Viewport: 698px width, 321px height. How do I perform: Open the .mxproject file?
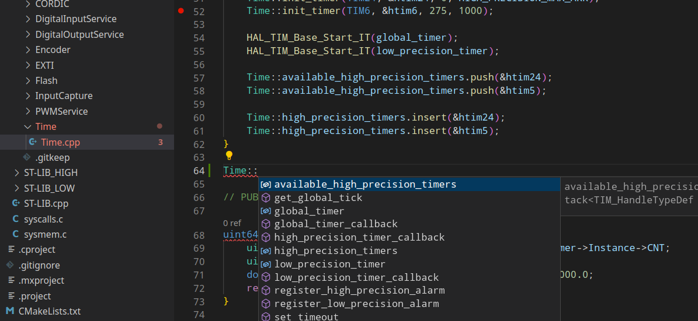coord(87,281)
